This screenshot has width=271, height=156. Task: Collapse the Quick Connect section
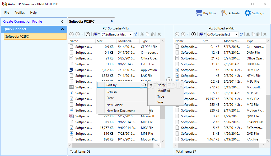pyautogui.click(x=62, y=29)
